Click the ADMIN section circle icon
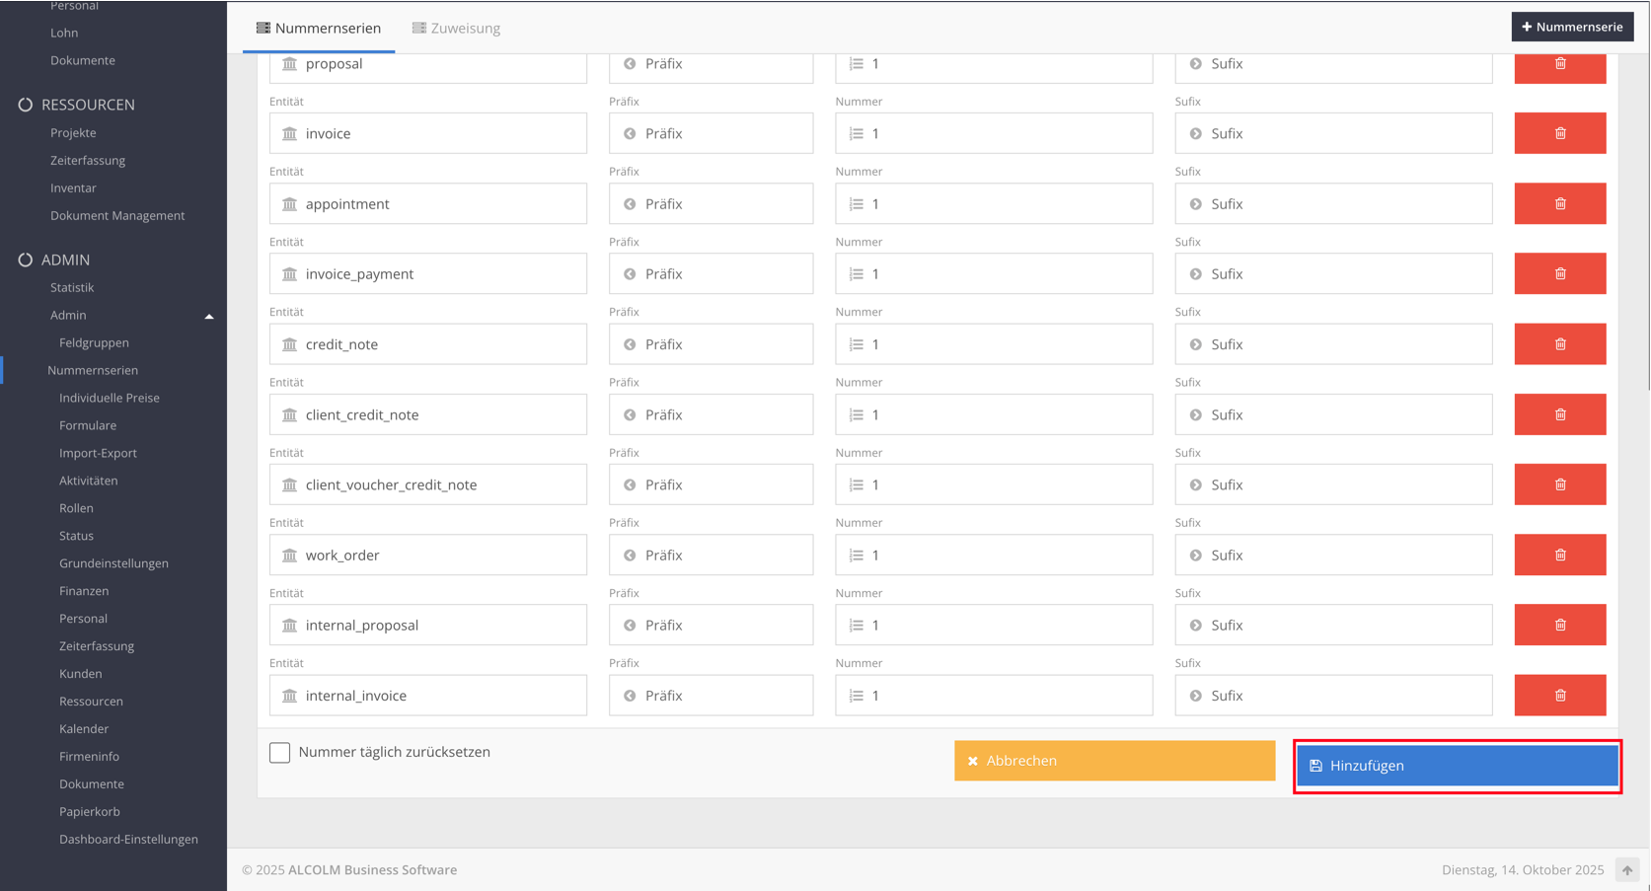This screenshot has width=1651, height=891. [x=26, y=260]
